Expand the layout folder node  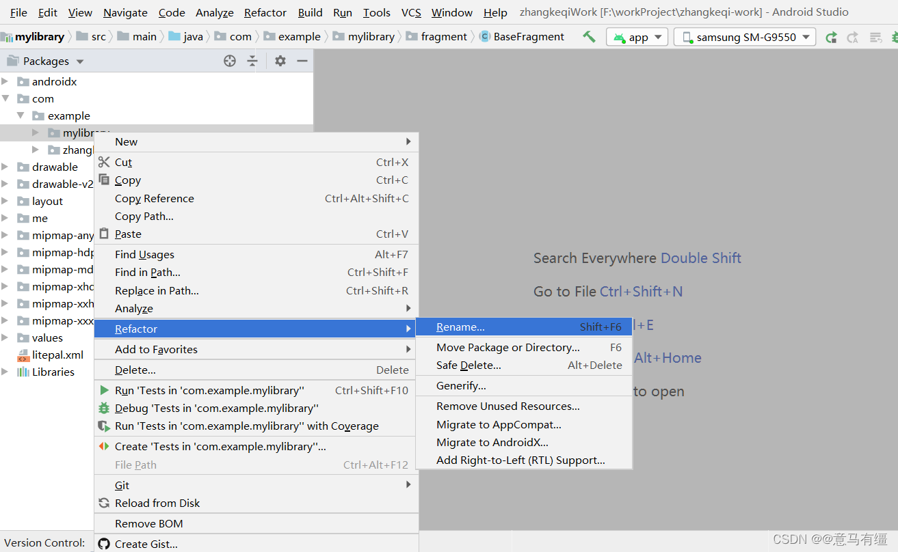5,201
